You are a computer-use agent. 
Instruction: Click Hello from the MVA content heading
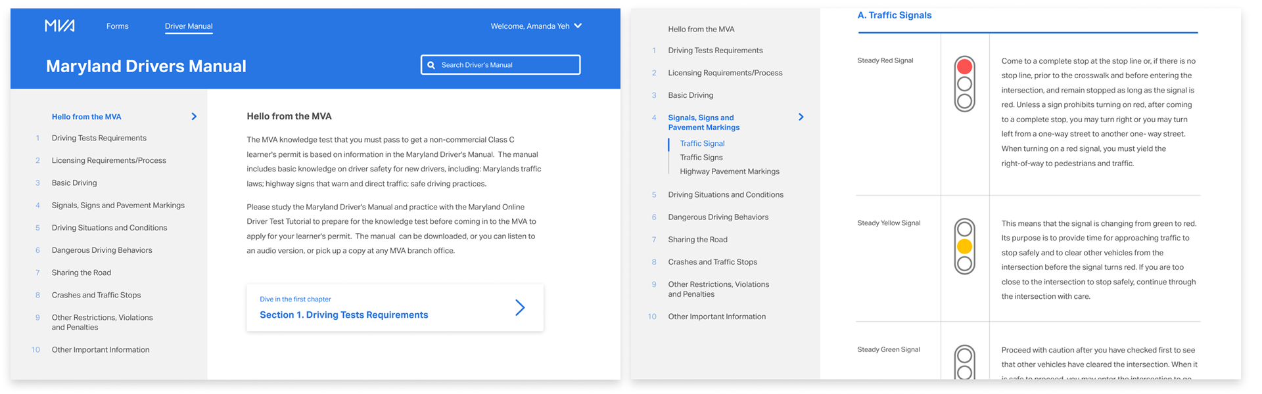289,116
